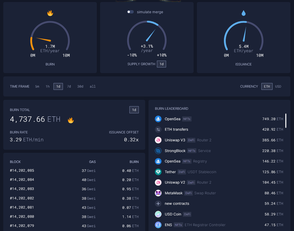Viewport: 294px width, 231px height.
Task: Open Uniswap V2 Router 2 entry
Action: pos(219,182)
